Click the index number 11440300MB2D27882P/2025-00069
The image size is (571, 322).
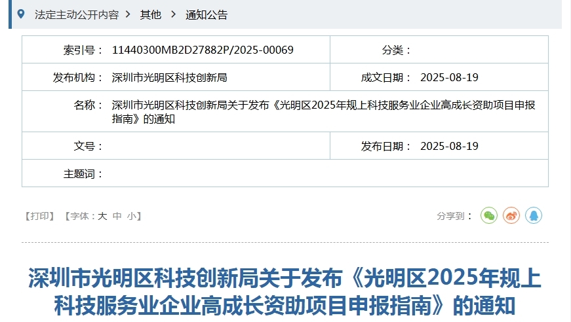203,50
